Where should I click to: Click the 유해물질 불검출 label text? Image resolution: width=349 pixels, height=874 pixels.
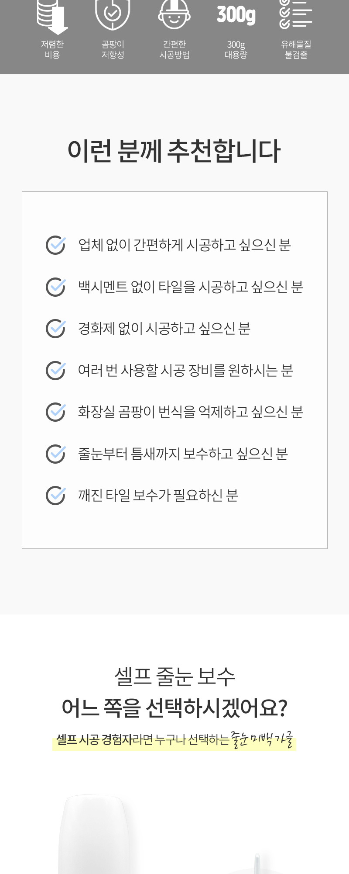coord(296,49)
